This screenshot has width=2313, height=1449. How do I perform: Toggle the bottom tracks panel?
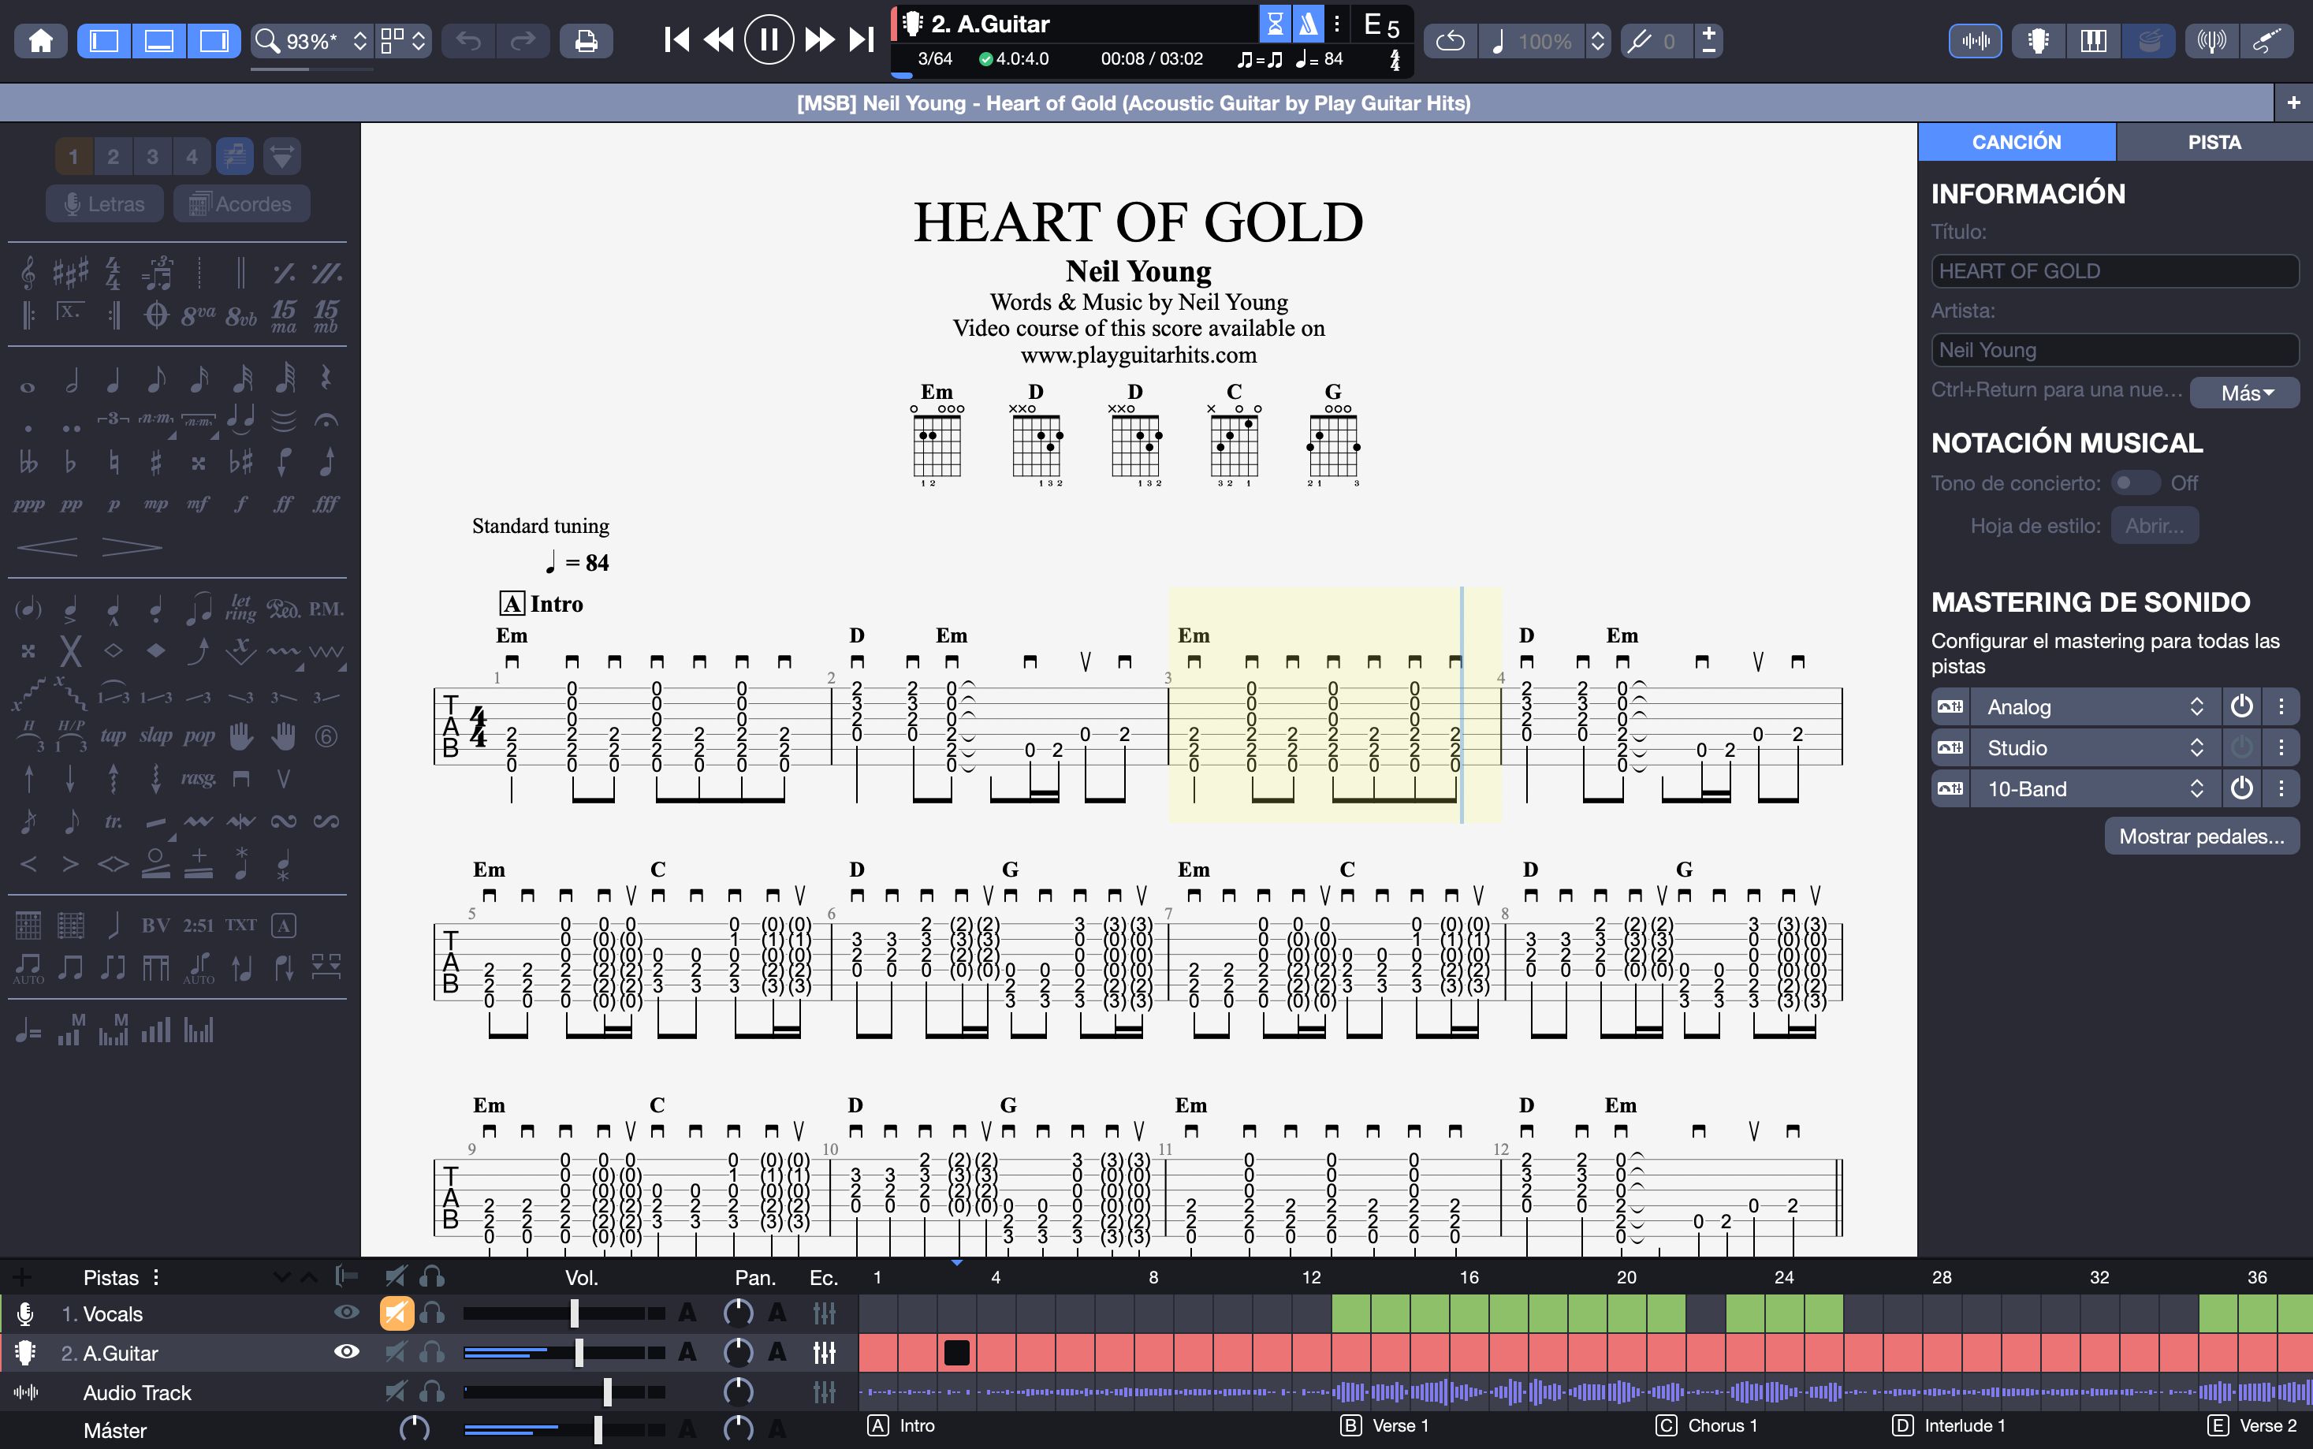point(159,41)
